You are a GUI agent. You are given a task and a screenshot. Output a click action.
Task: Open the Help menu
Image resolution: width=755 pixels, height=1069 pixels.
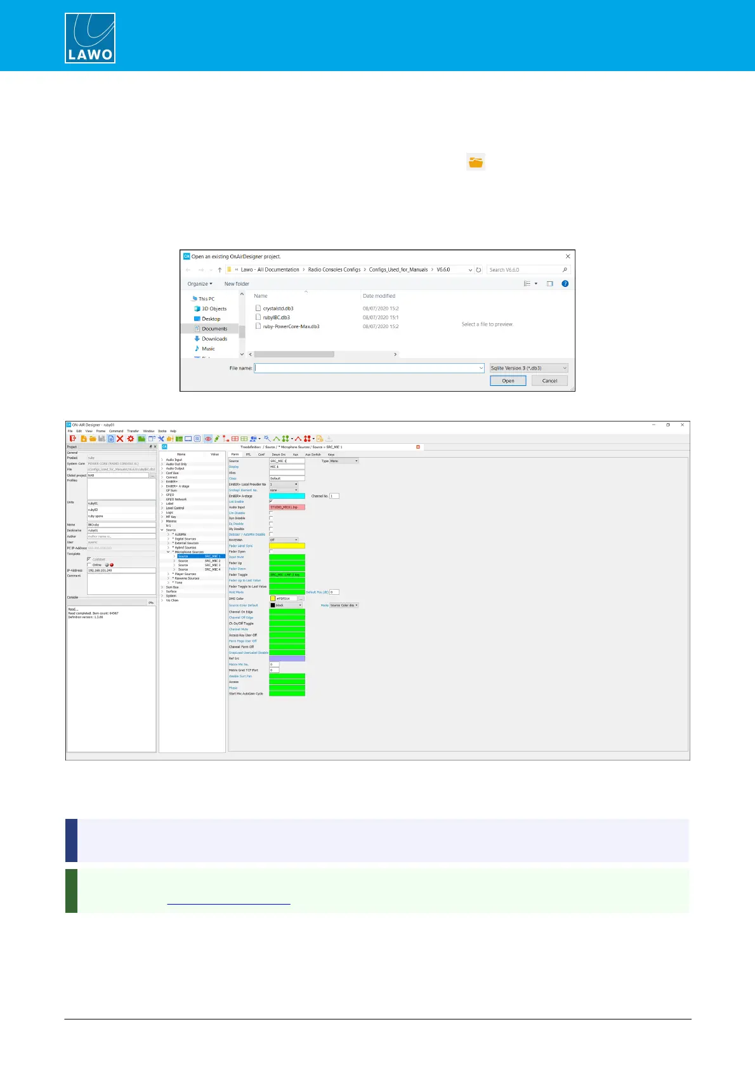coord(173,431)
